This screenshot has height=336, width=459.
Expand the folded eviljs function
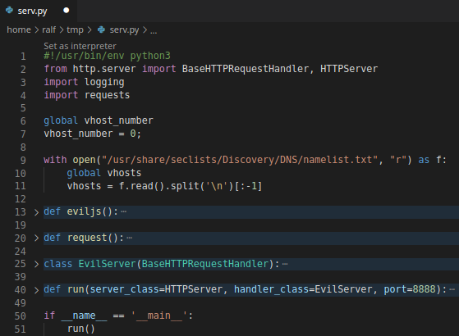(37, 212)
